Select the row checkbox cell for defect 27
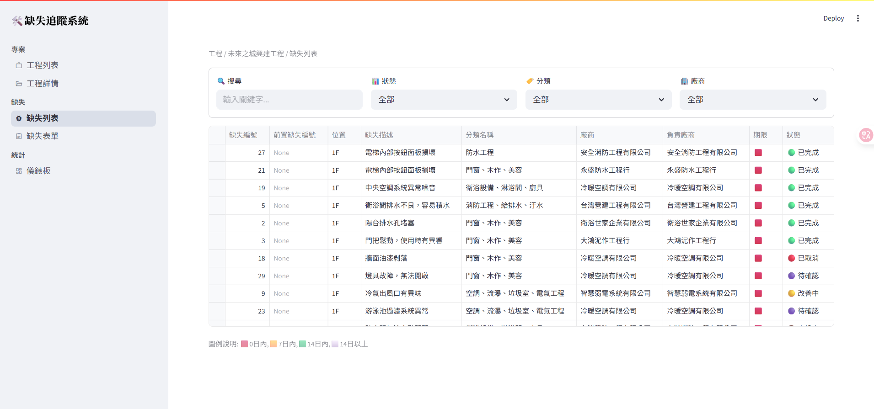The width and height of the screenshot is (874, 409). tap(217, 153)
